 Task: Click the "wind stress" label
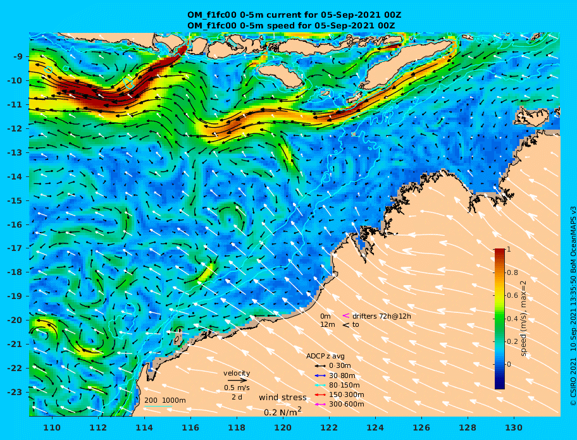pyautogui.click(x=283, y=398)
